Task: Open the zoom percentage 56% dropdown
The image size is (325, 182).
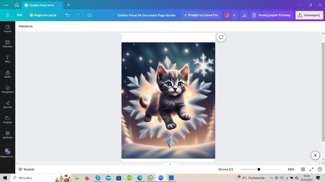Action: coord(291,169)
